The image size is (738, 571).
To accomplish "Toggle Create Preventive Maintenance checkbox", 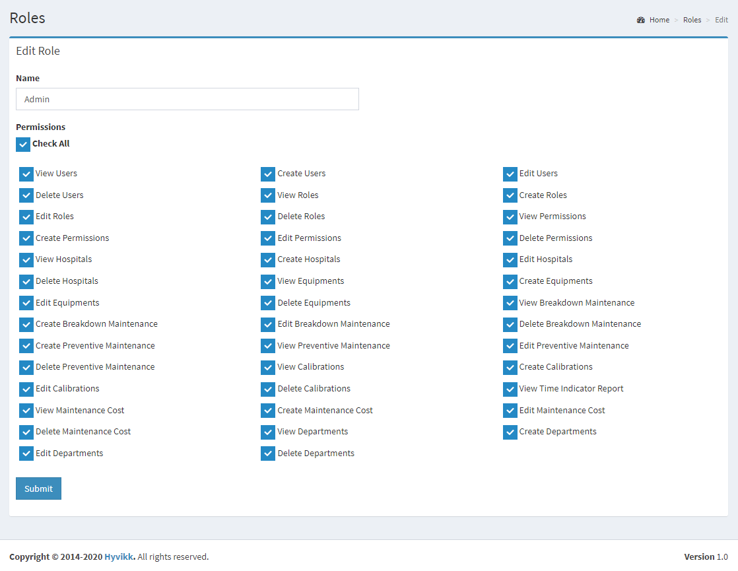I will (x=26, y=346).
